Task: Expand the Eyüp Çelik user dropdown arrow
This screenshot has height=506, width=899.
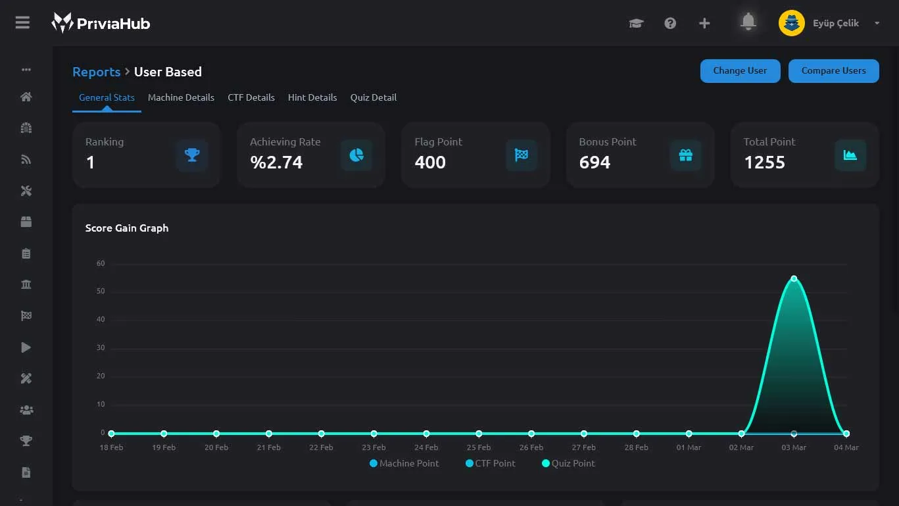Action: 877,23
